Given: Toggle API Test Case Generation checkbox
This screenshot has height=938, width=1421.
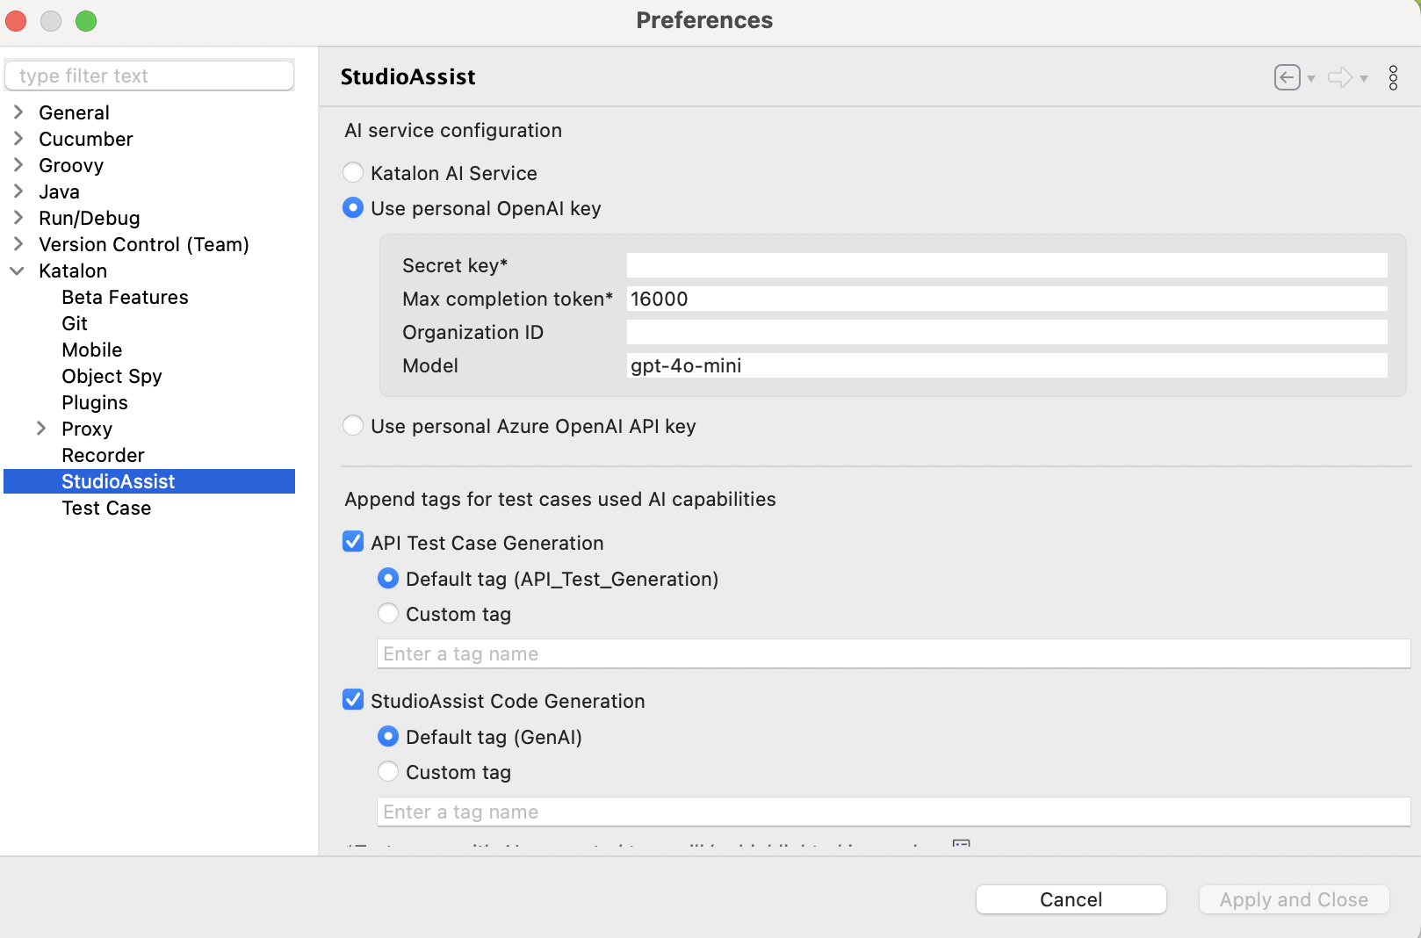Looking at the screenshot, I should pos(353,541).
